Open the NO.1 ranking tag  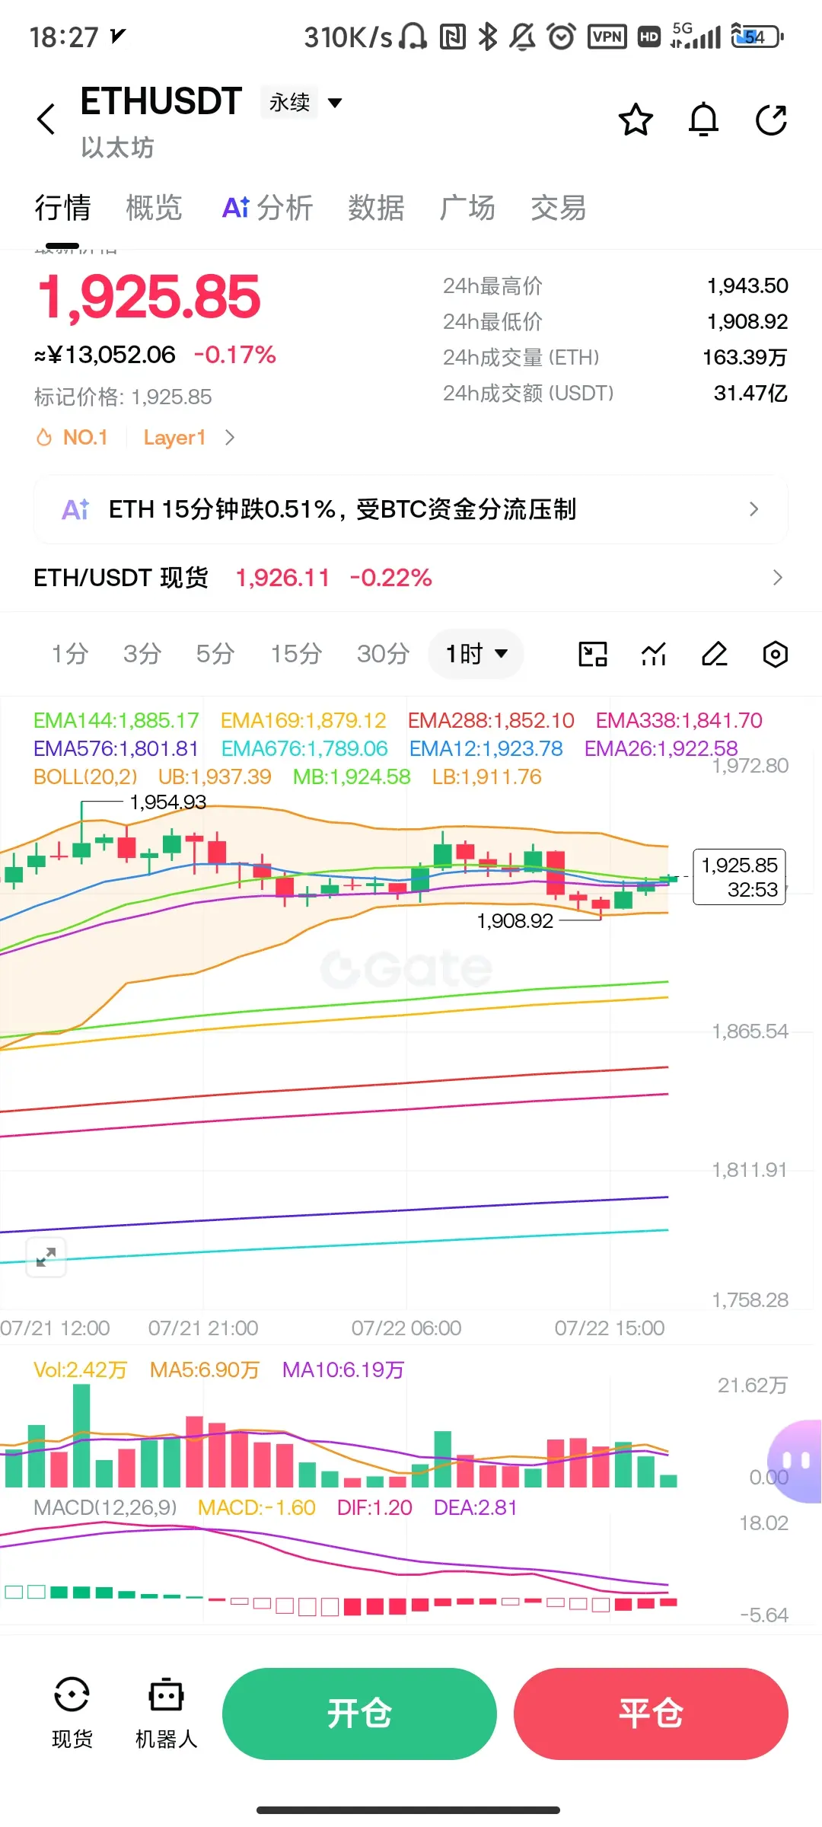(x=72, y=438)
